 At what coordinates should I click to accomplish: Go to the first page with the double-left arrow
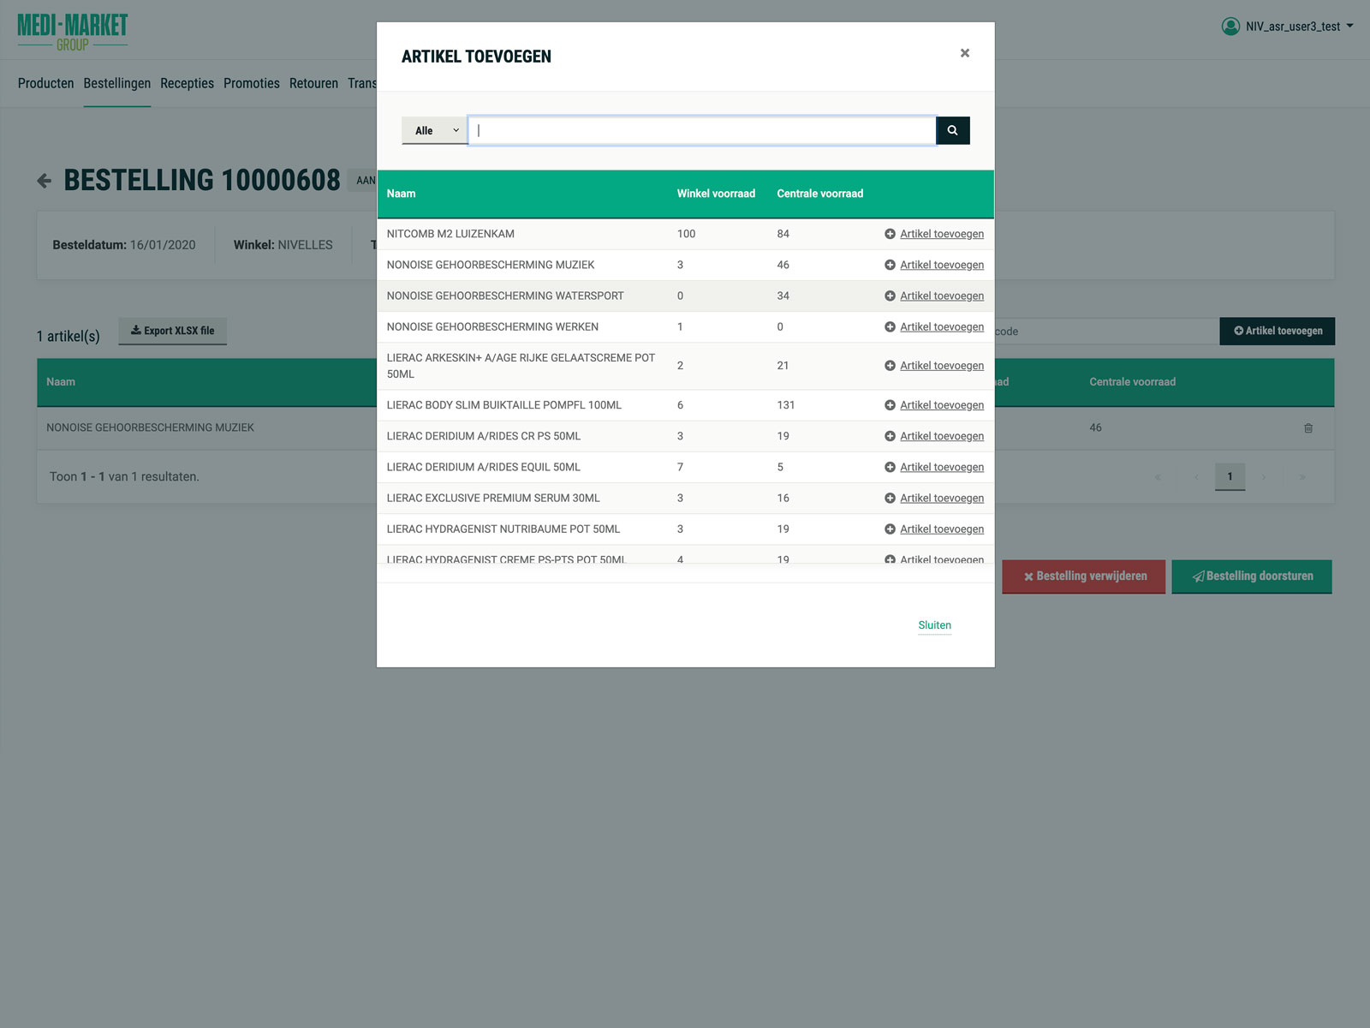coord(1158,477)
